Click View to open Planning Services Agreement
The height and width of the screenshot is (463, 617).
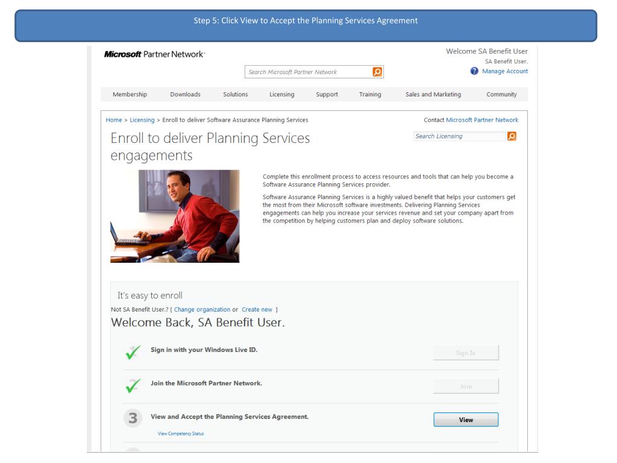(x=466, y=420)
